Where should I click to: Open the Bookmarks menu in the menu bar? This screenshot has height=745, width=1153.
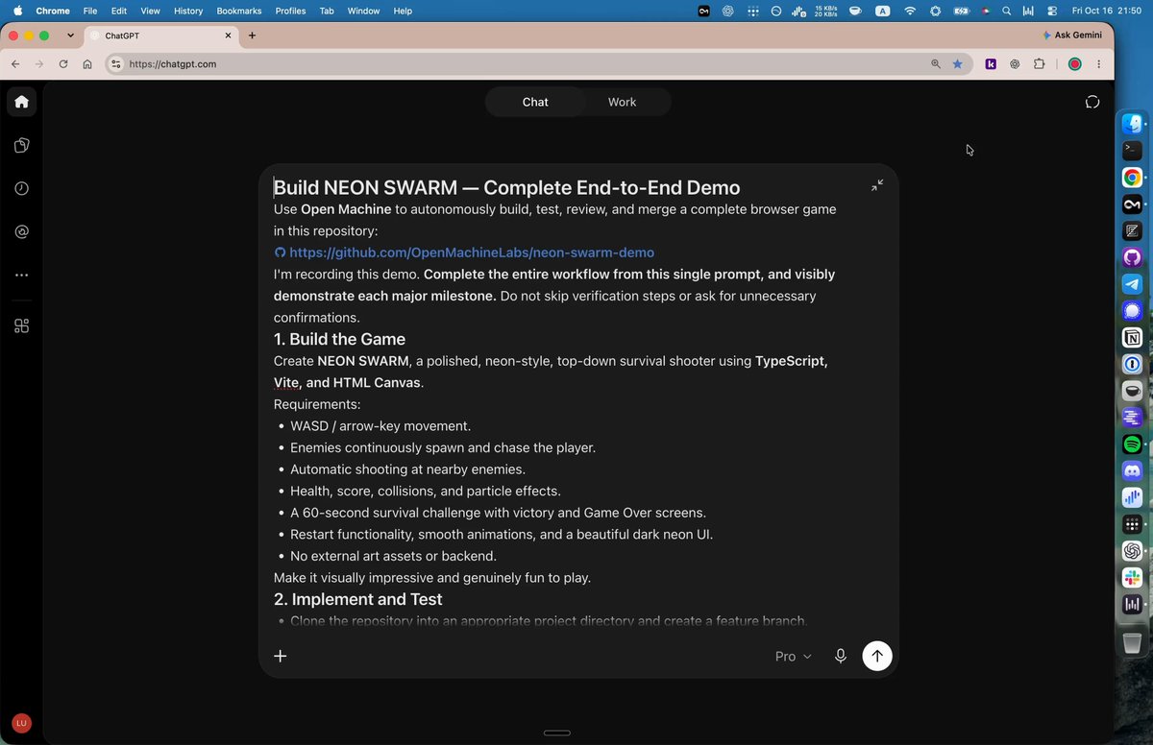239,11
